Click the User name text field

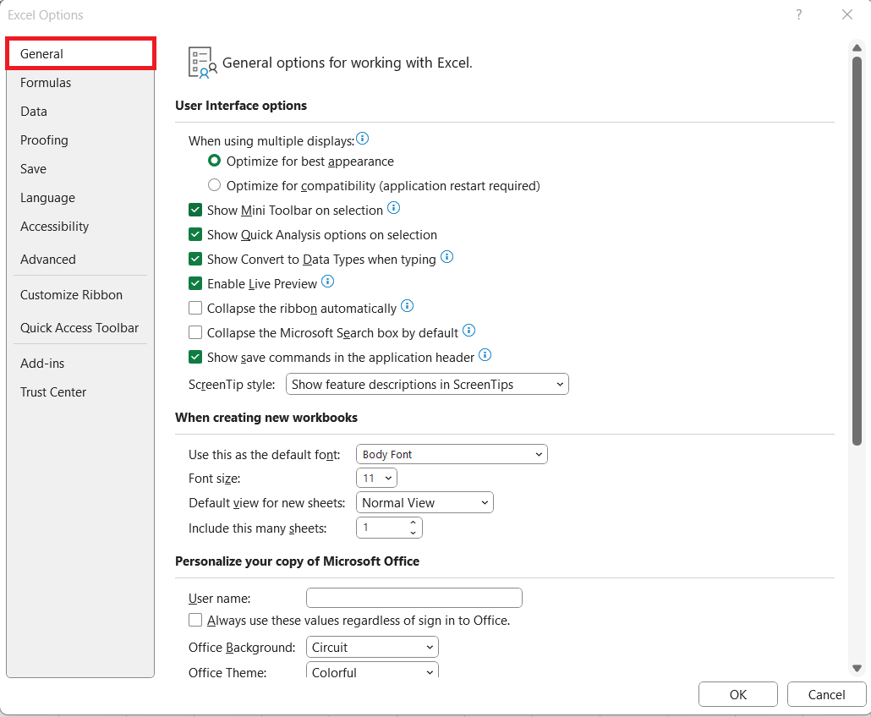(414, 598)
